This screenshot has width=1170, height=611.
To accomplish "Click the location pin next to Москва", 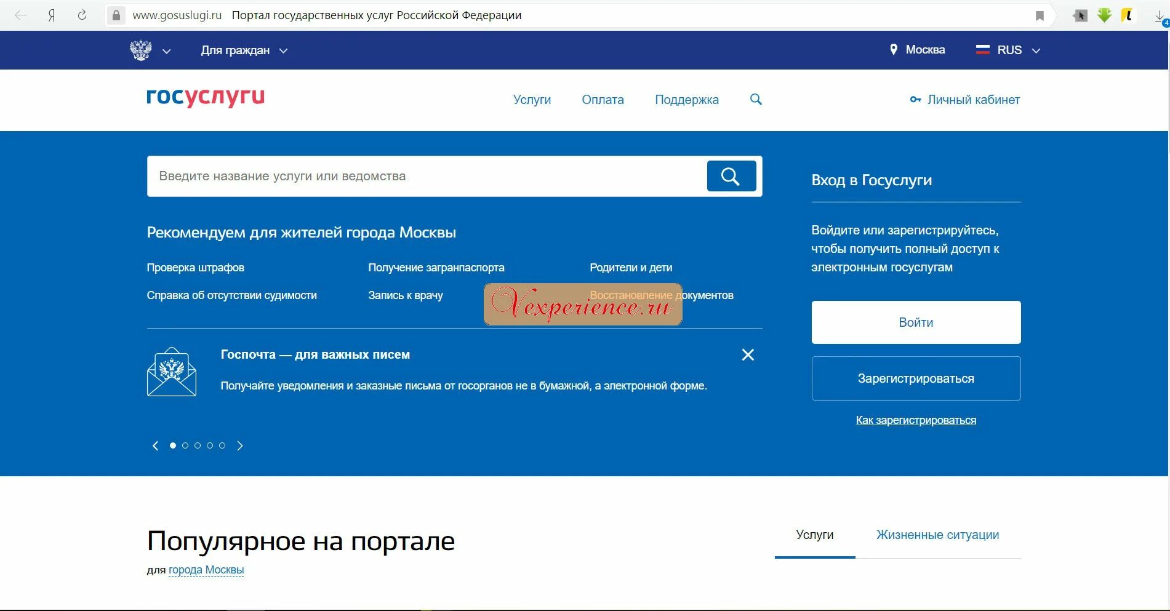I will [x=894, y=50].
